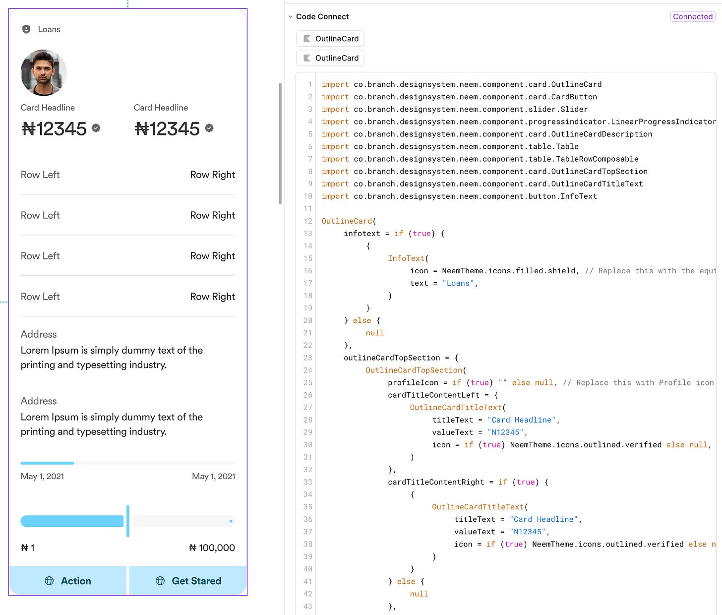Click the blue linear progress indicator bar

pos(47,463)
